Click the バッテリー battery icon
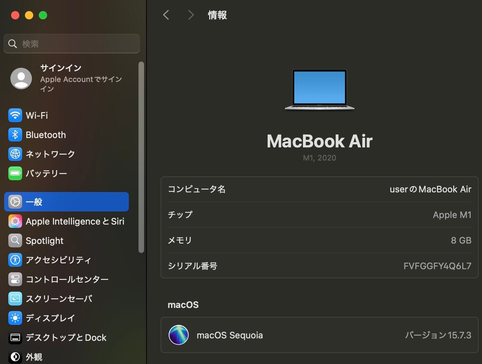 15,173
